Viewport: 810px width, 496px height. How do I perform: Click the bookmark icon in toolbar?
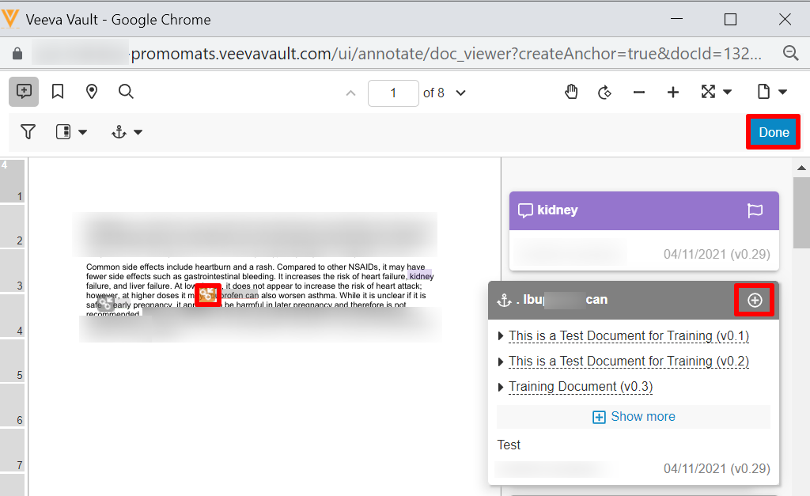click(x=58, y=92)
